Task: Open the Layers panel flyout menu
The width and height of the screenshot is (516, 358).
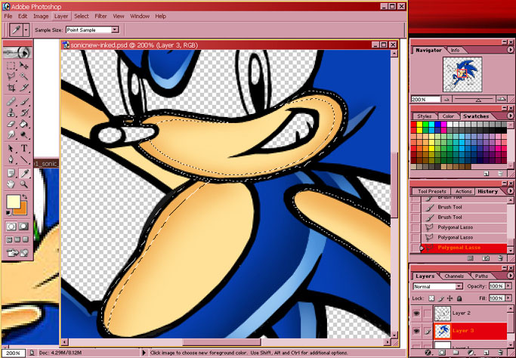Action: (511, 276)
